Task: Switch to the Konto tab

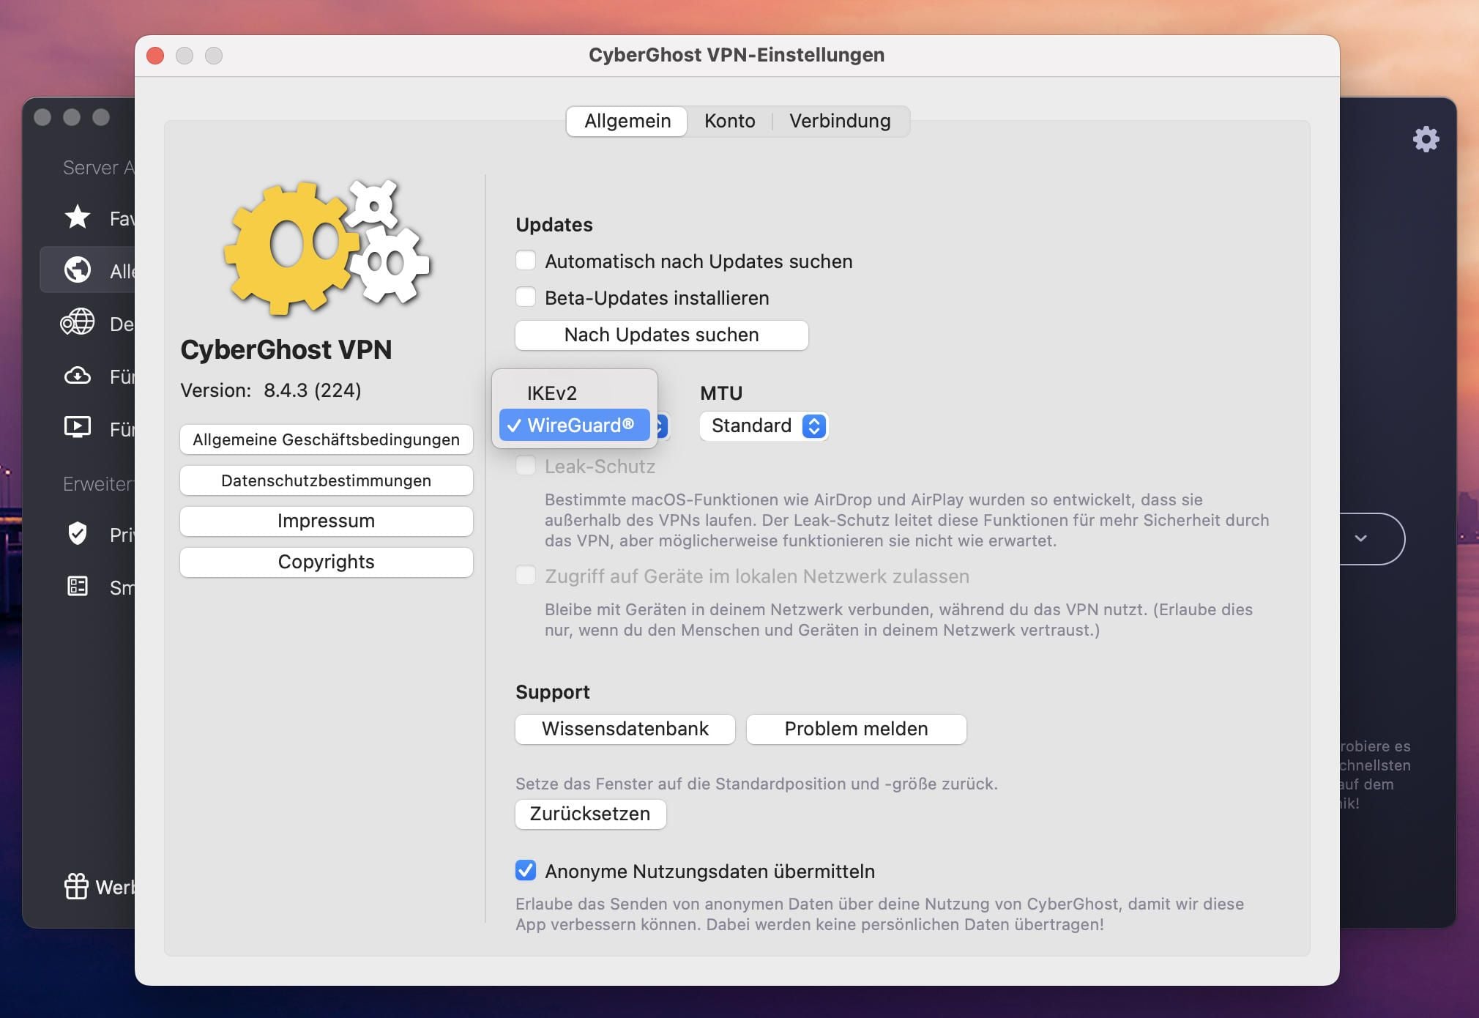Action: coord(729,121)
